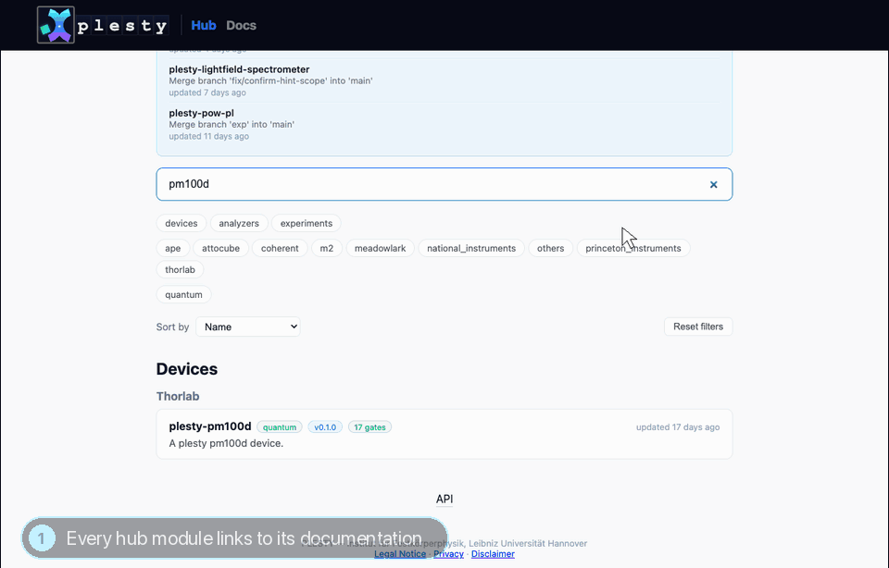Open the plesty-pow-pl update entry

click(444, 124)
